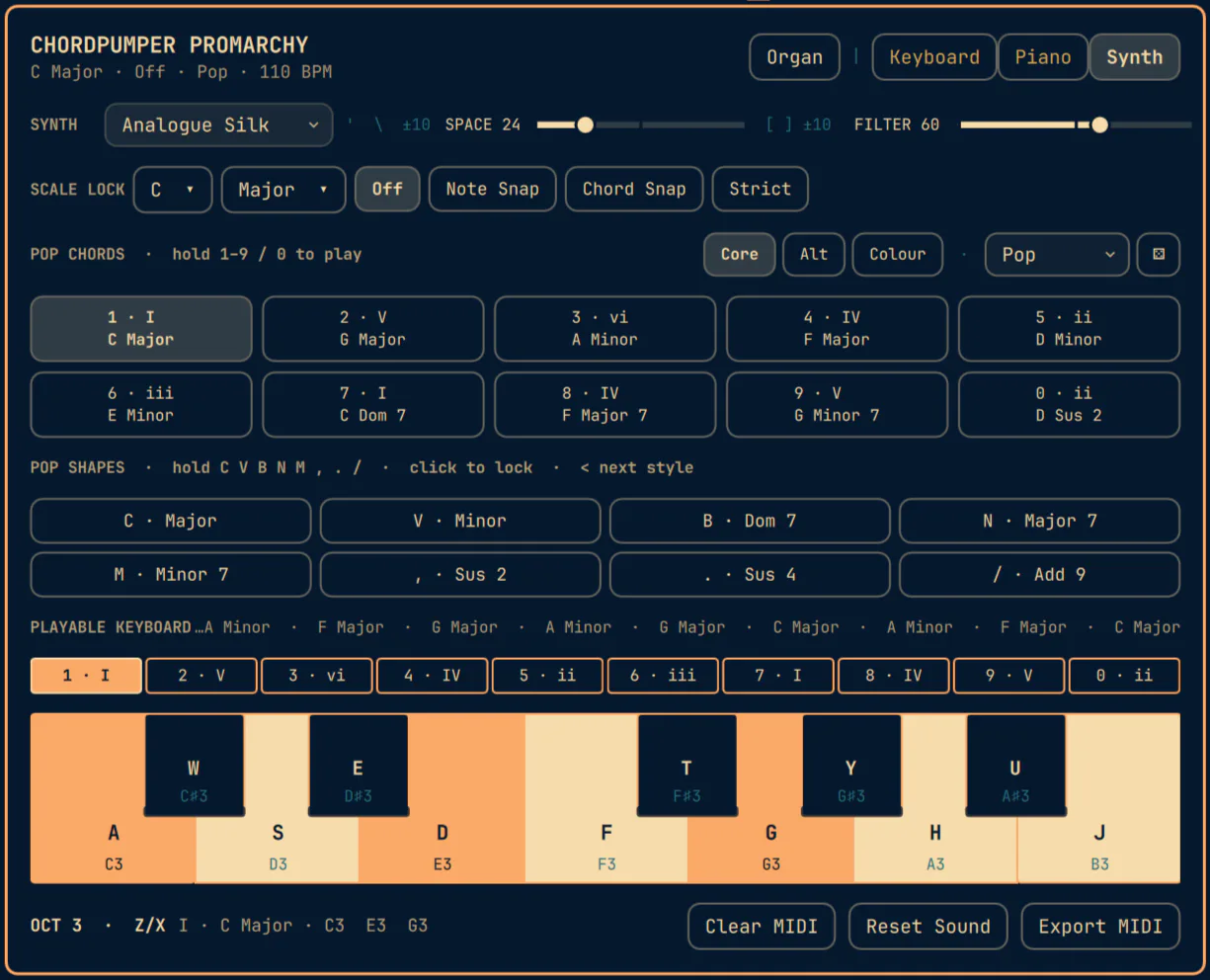Turn scale lock Off
Screen dimensions: 1210x980
pos(387,189)
